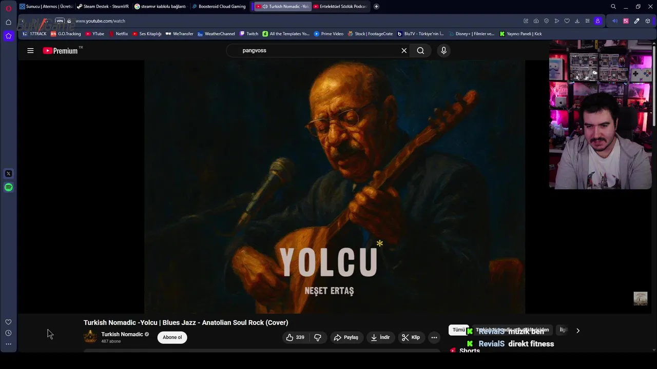Start voice search with microphone
657x369 pixels.
[443, 50]
